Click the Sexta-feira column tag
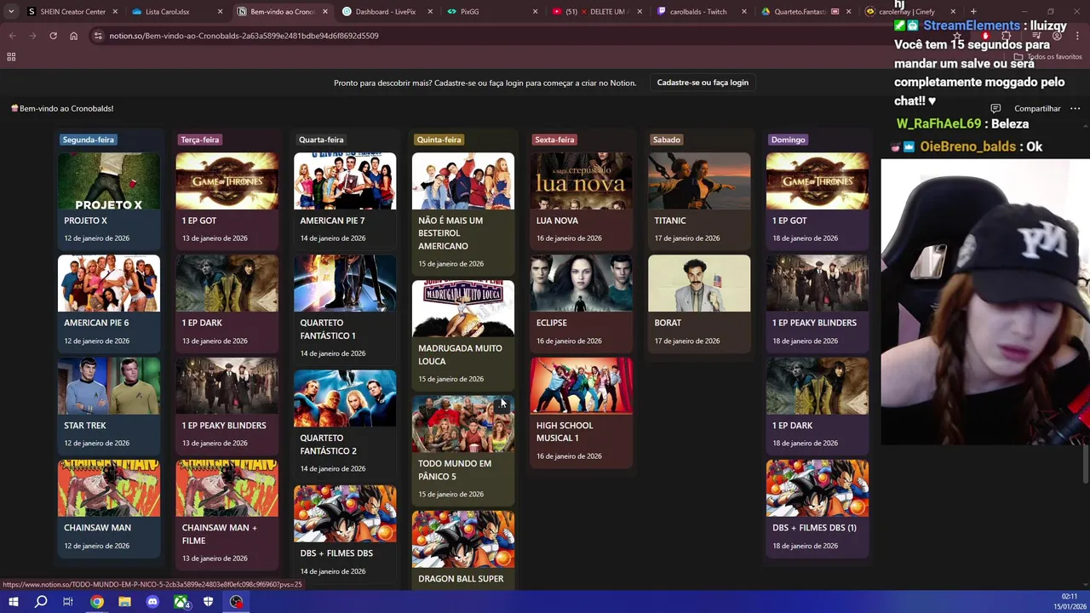 coord(554,140)
